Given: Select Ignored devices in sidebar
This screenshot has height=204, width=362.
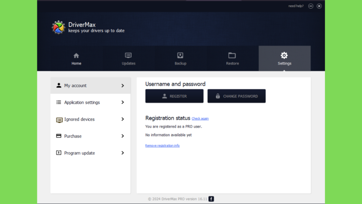Looking at the screenshot, I should click(90, 119).
